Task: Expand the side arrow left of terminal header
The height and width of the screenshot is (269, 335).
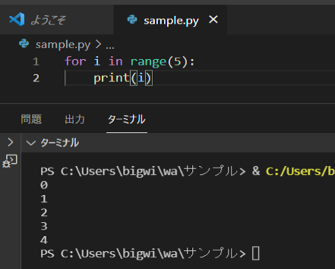Action: point(10,142)
